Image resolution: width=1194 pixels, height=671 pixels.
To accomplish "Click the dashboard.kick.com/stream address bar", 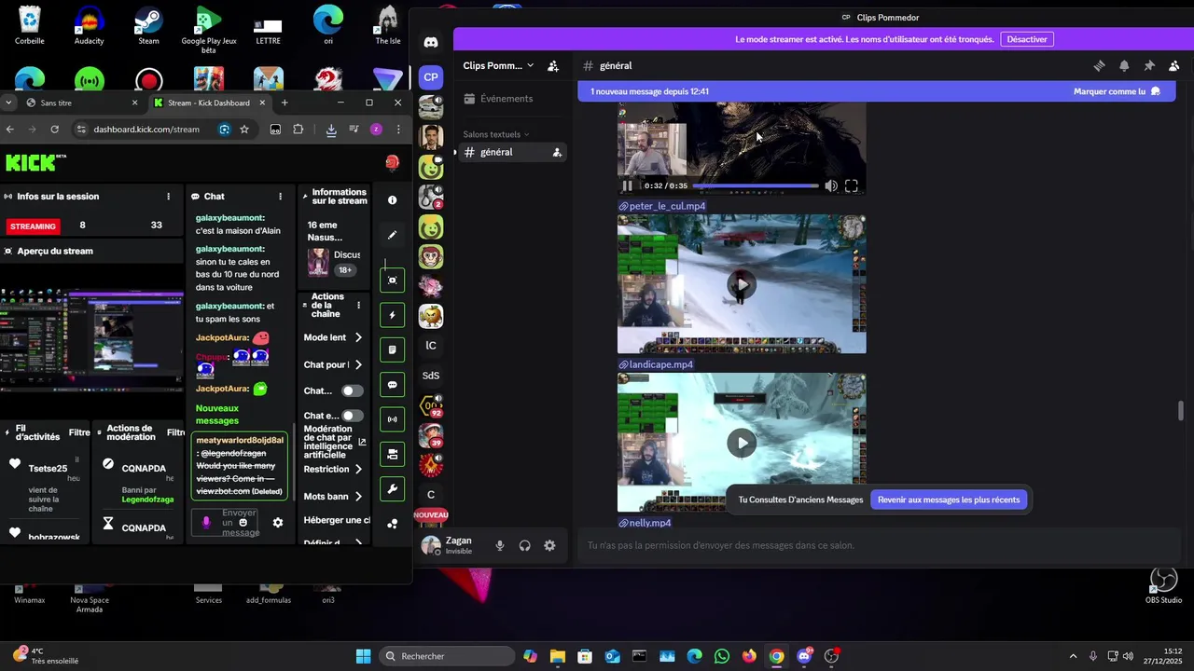I will 146,130.
